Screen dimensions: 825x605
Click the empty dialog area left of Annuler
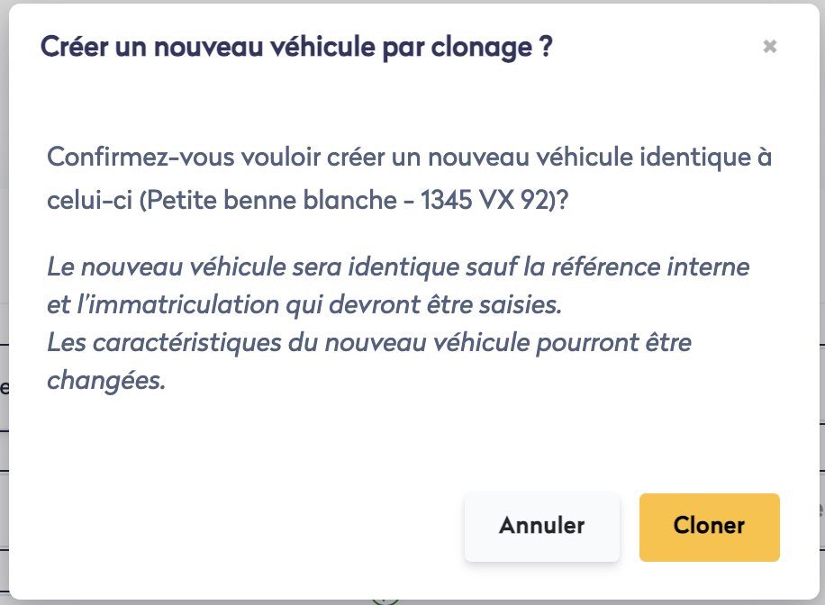tap(252, 527)
